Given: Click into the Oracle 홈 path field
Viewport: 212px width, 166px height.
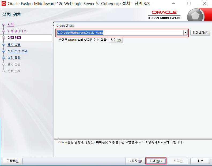Looking at the screenshot, I should coord(120,33).
